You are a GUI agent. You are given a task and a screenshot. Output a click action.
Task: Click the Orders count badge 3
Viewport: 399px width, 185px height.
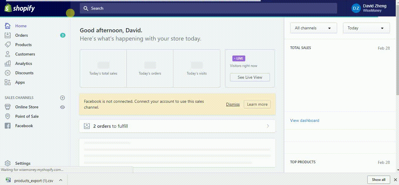(63, 35)
